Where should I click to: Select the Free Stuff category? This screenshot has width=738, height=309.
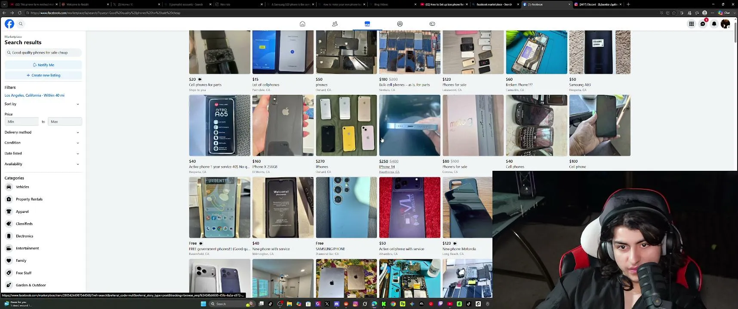coord(43,273)
